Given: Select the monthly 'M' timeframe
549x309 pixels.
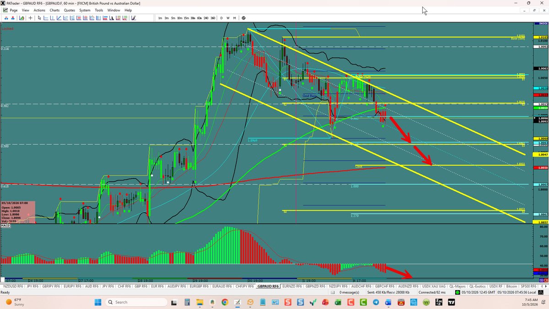Looking at the screenshot, I should click(x=234, y=18).
